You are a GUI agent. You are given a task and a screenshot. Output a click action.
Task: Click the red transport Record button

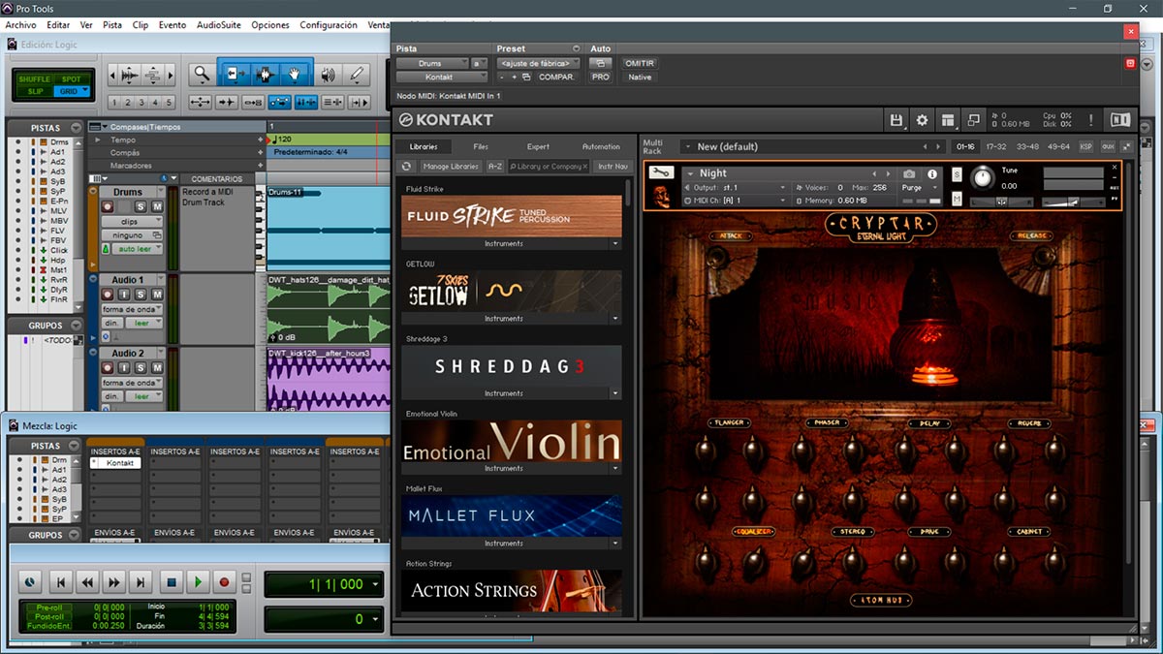tap(225, 582)
